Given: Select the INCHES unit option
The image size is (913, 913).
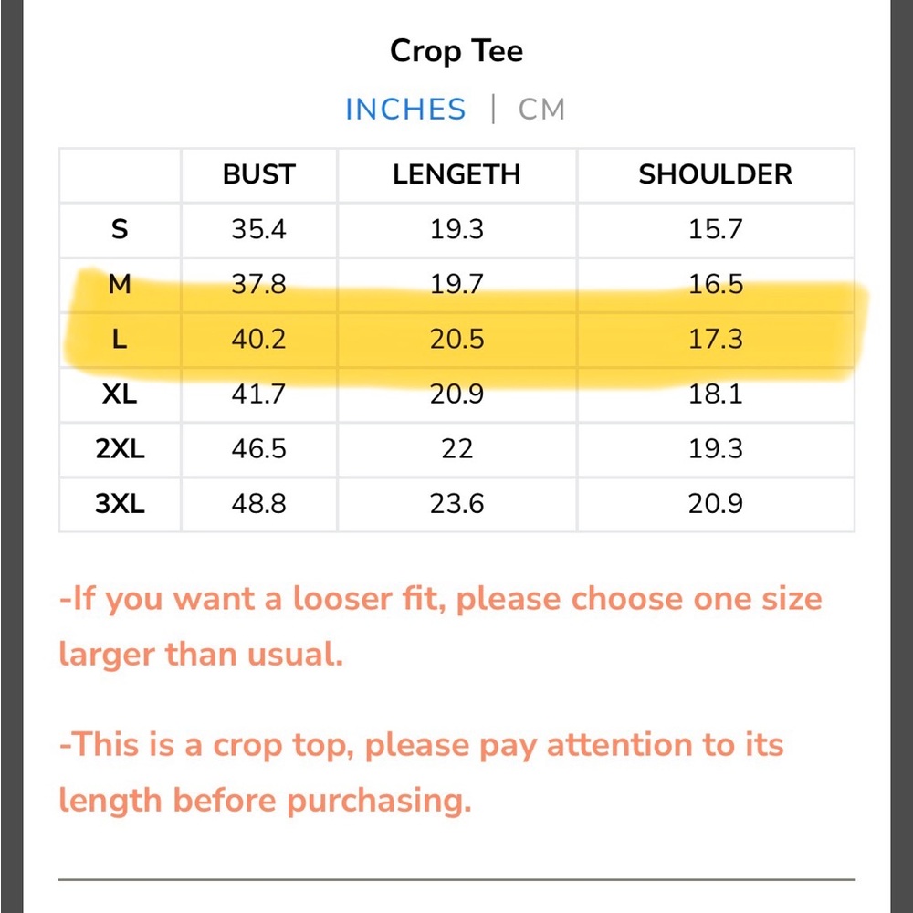Looking at the screenshot, I should 406,110.
